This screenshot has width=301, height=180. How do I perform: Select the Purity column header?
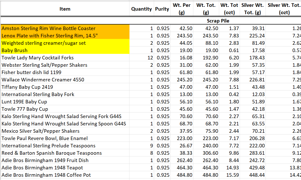point(162,9)
